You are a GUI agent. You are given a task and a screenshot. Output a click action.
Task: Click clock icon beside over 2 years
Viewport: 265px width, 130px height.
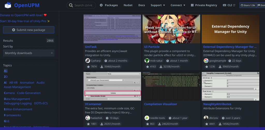pyautogui.click(x=223, y=118)
